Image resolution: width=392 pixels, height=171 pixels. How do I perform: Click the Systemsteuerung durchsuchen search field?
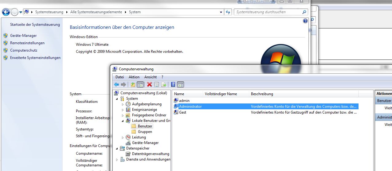coord(271,12)
